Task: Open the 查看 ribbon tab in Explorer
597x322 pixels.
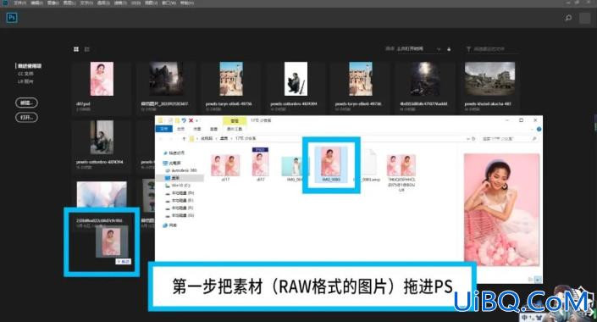Action: 213,129
